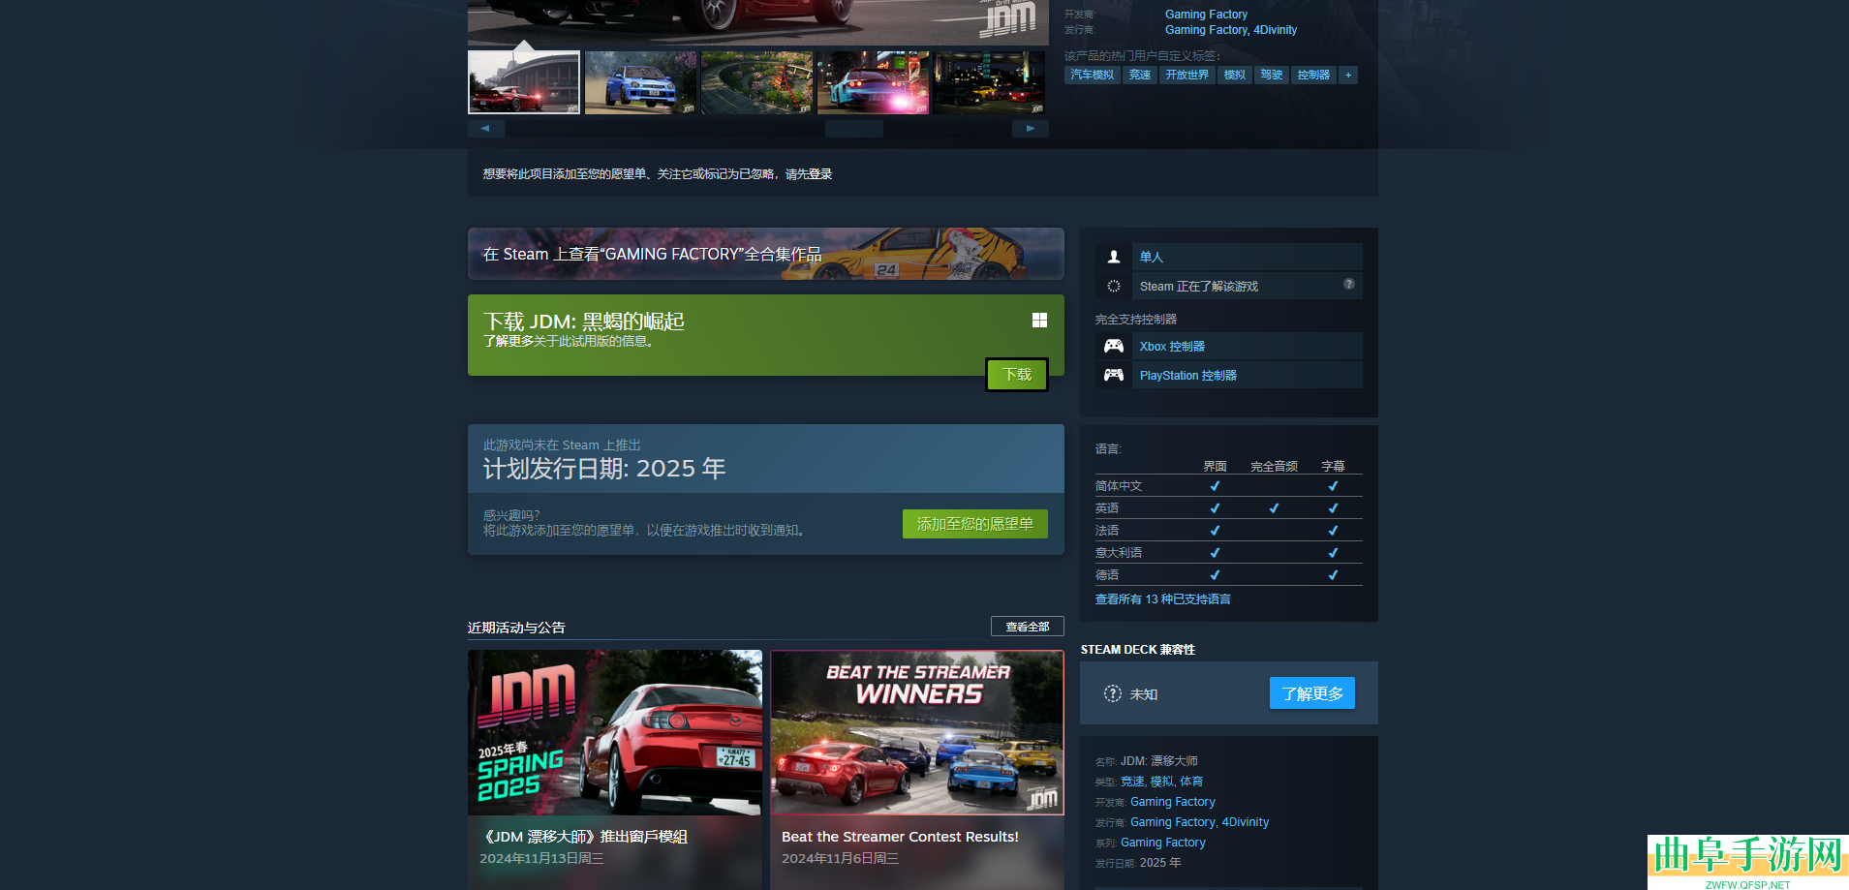
Task: Click the Steam Deck unknown status icon
Action: 1113,693
